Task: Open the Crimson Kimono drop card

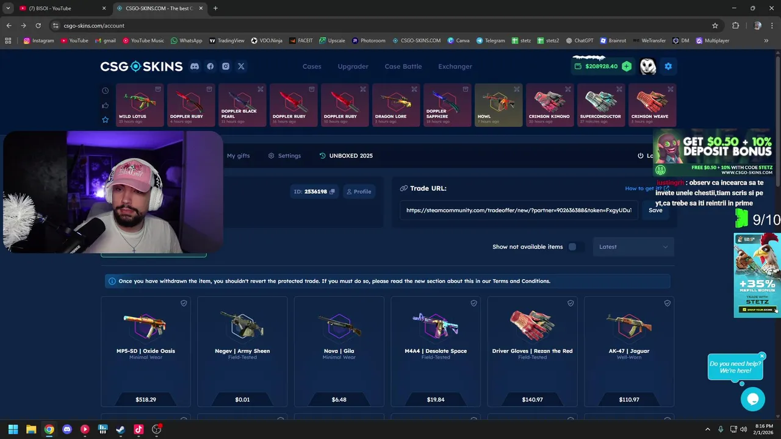Action: [x=549, y=105]
